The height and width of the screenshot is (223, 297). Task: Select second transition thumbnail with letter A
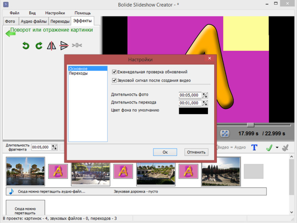(123, 171)
